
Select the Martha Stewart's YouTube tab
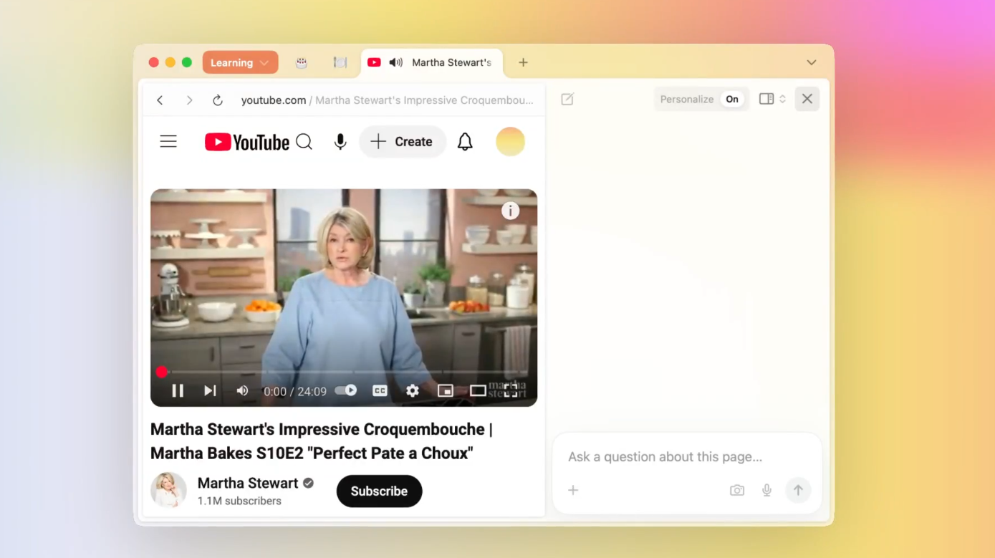coord(432,62)
